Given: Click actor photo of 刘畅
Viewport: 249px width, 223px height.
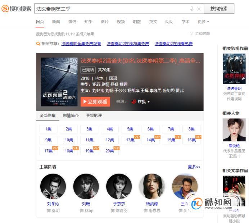Looking at the screenshot, I should click(x=86, y=186).
